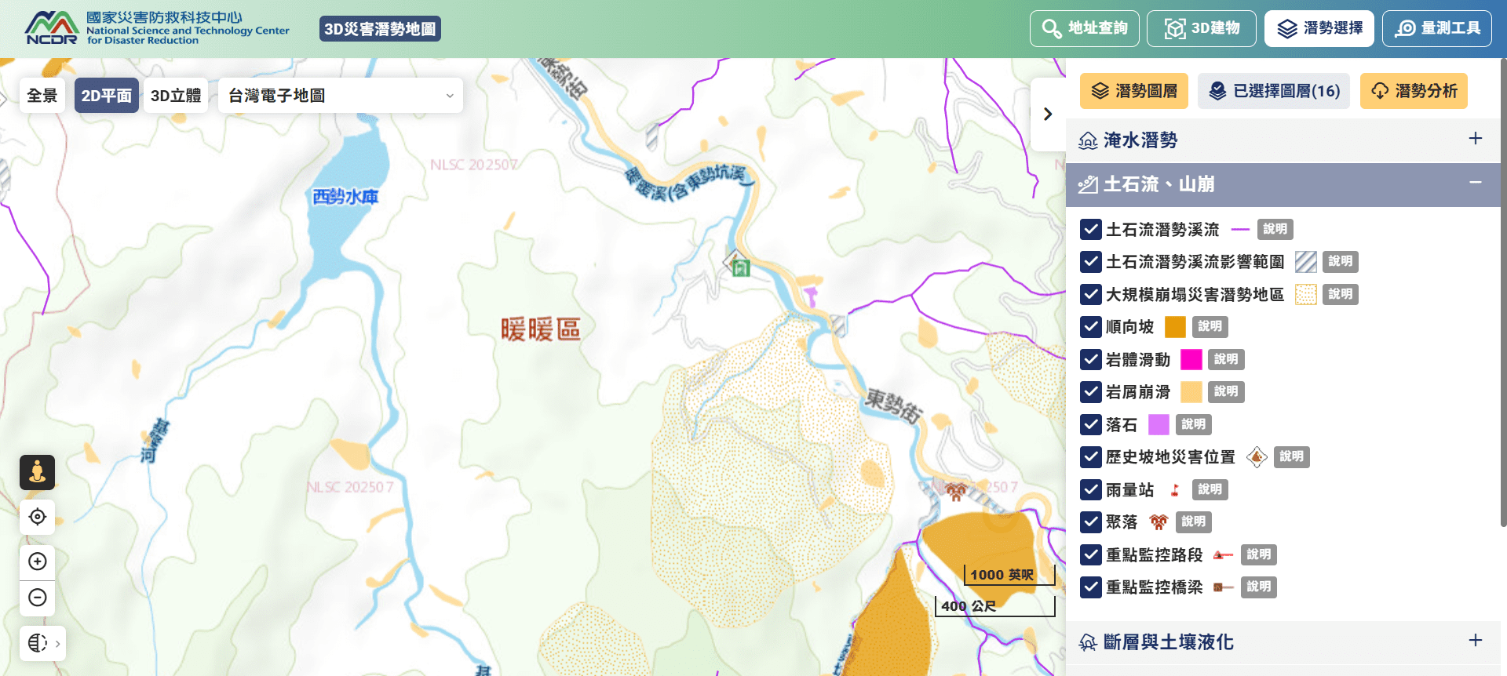Viewport: 1507px width, 676px height.
Task: Zoom in the map with plus icon
Action: coord(37,562)
